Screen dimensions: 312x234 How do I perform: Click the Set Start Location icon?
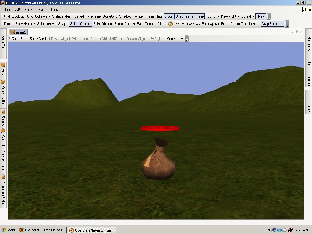point(171,24)
